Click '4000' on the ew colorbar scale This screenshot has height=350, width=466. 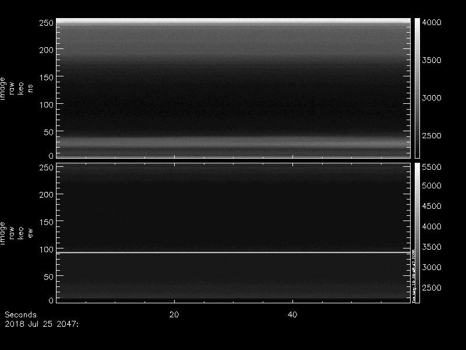click(x=432, y=226)
